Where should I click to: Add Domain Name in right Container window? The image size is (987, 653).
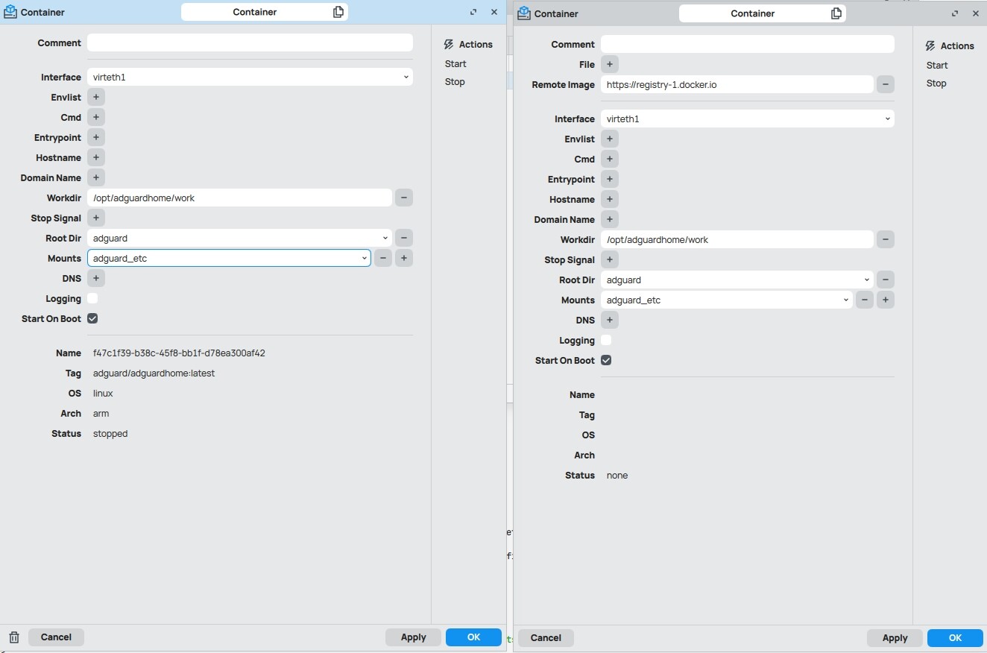[609, 219]
